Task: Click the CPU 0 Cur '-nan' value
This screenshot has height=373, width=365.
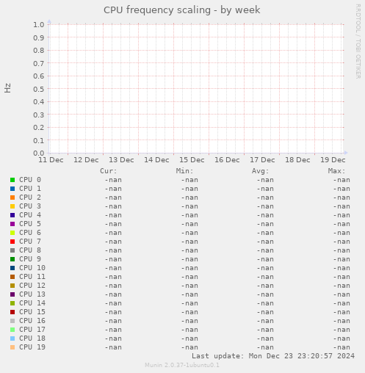Action: (113, 180)
